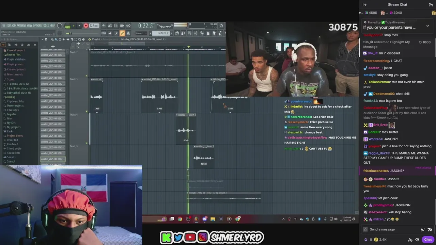Open the OPTIONS menu
This screenshot has width=436, height=245.
coord(37,26)
